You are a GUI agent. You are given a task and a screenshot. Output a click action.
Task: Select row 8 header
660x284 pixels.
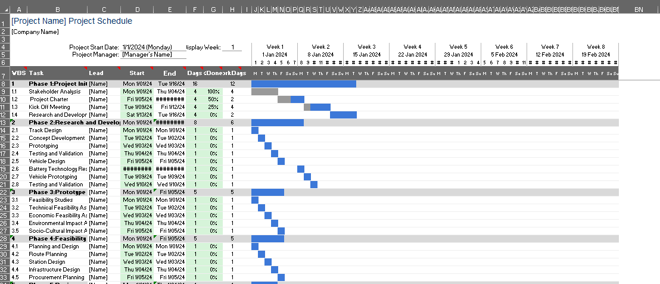click(x=5, y=84)
